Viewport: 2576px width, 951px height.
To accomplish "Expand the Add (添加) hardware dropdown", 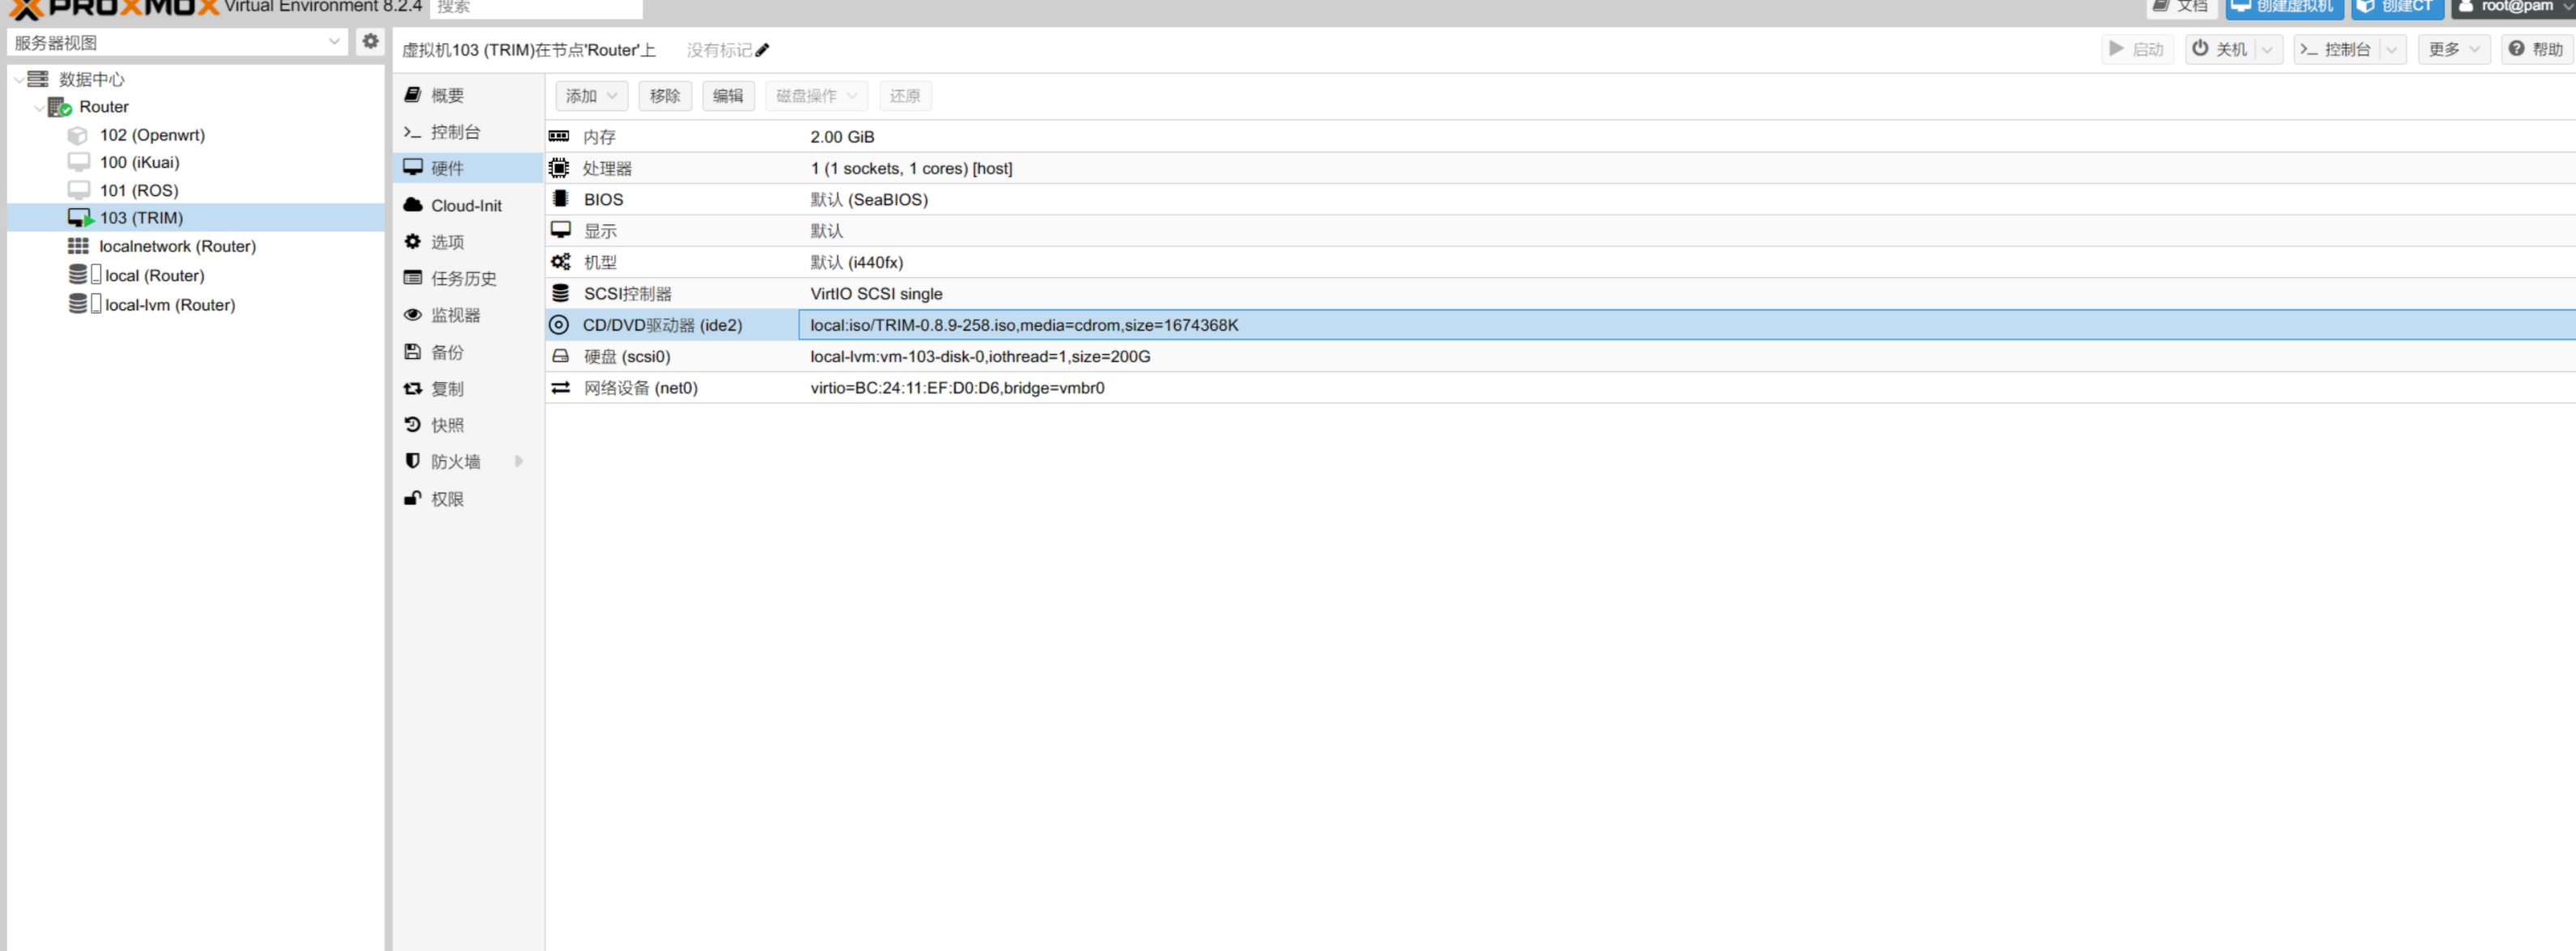I will (x=591, y=96).
